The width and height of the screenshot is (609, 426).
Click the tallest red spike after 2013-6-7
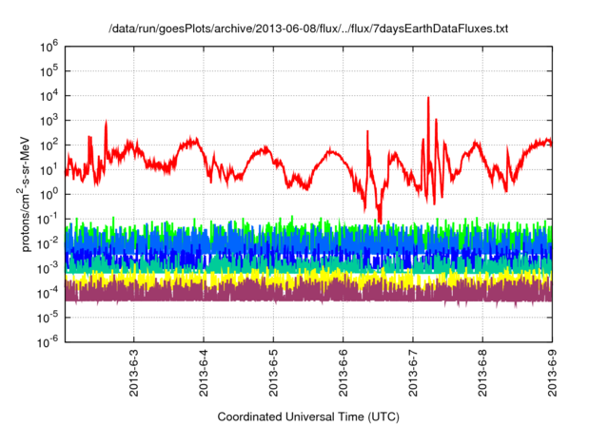pos(428,147)
